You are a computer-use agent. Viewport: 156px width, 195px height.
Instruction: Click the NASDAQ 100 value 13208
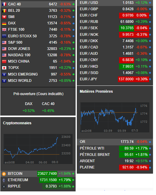tap(52, 55)
